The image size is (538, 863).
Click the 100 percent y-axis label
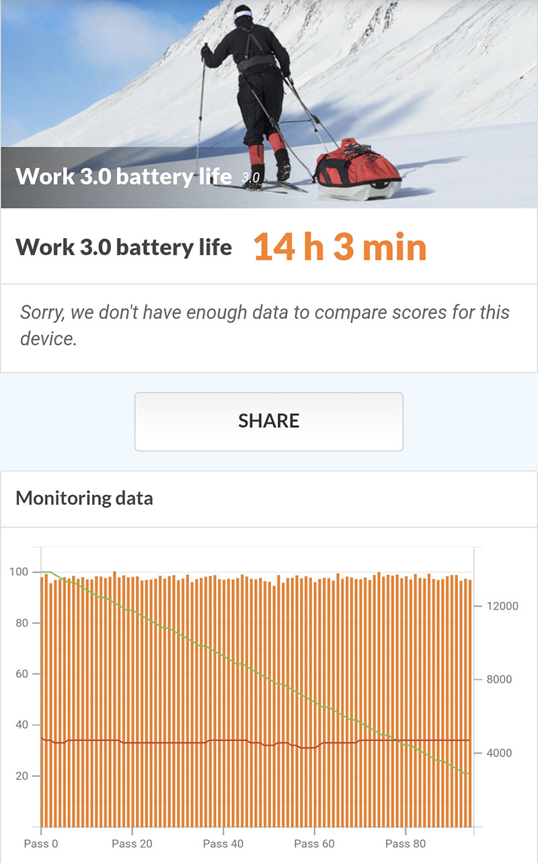coord(19,572)
